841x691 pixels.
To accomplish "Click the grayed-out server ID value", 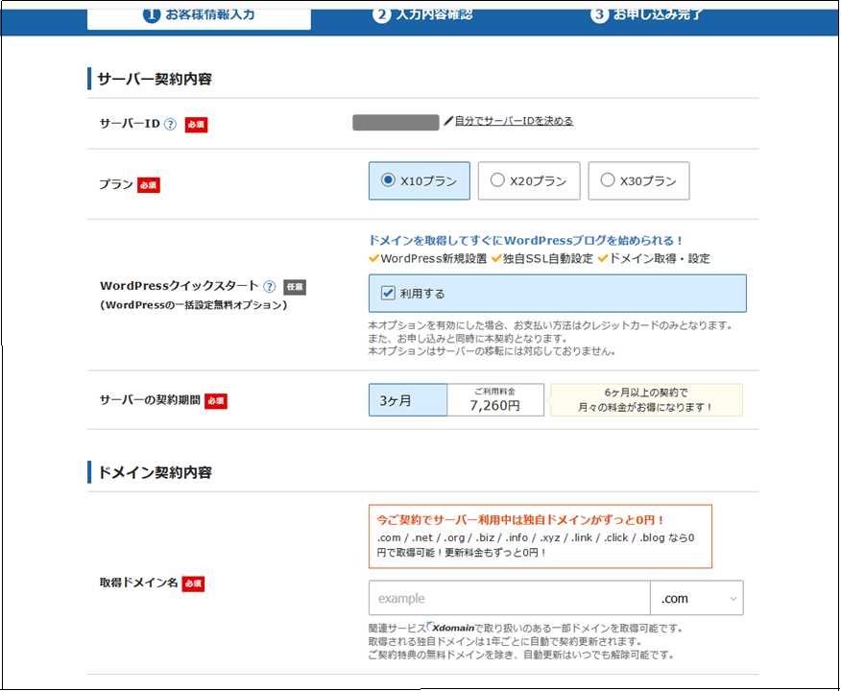I will pyautogui.click(x=396, y=122).
